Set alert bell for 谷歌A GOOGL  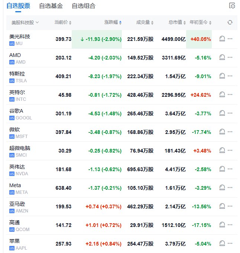[222, 113]
